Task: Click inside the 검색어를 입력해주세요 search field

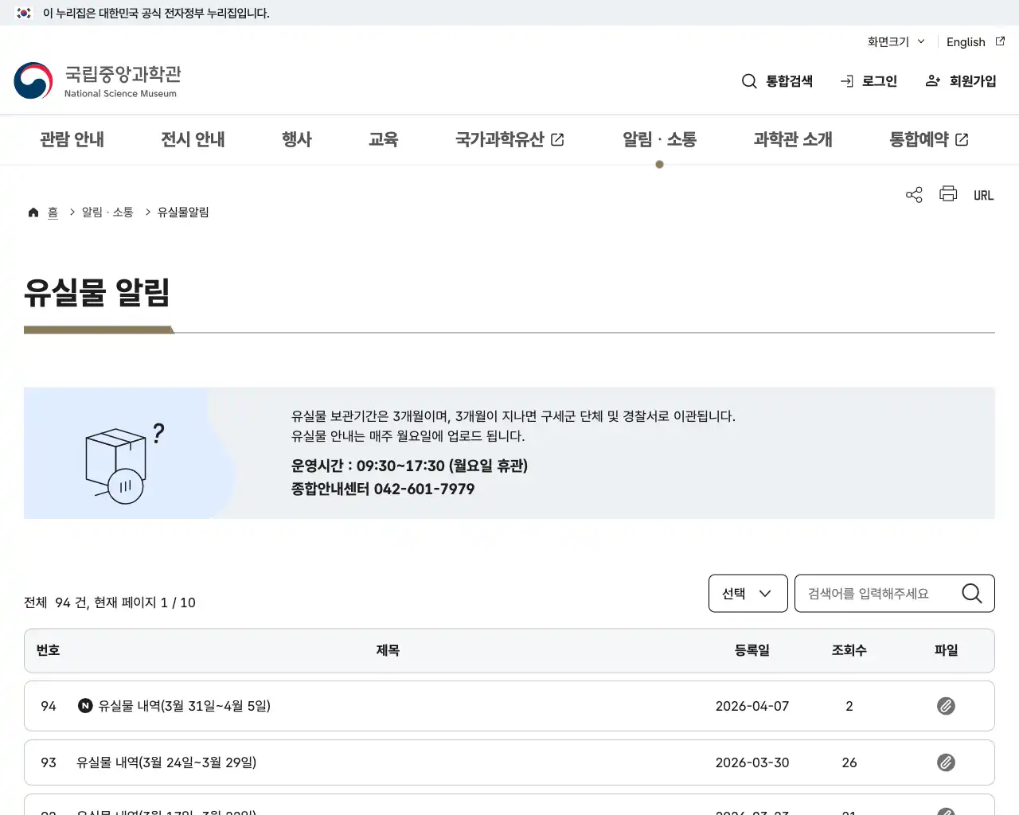Action: click(x=868, y=593)
